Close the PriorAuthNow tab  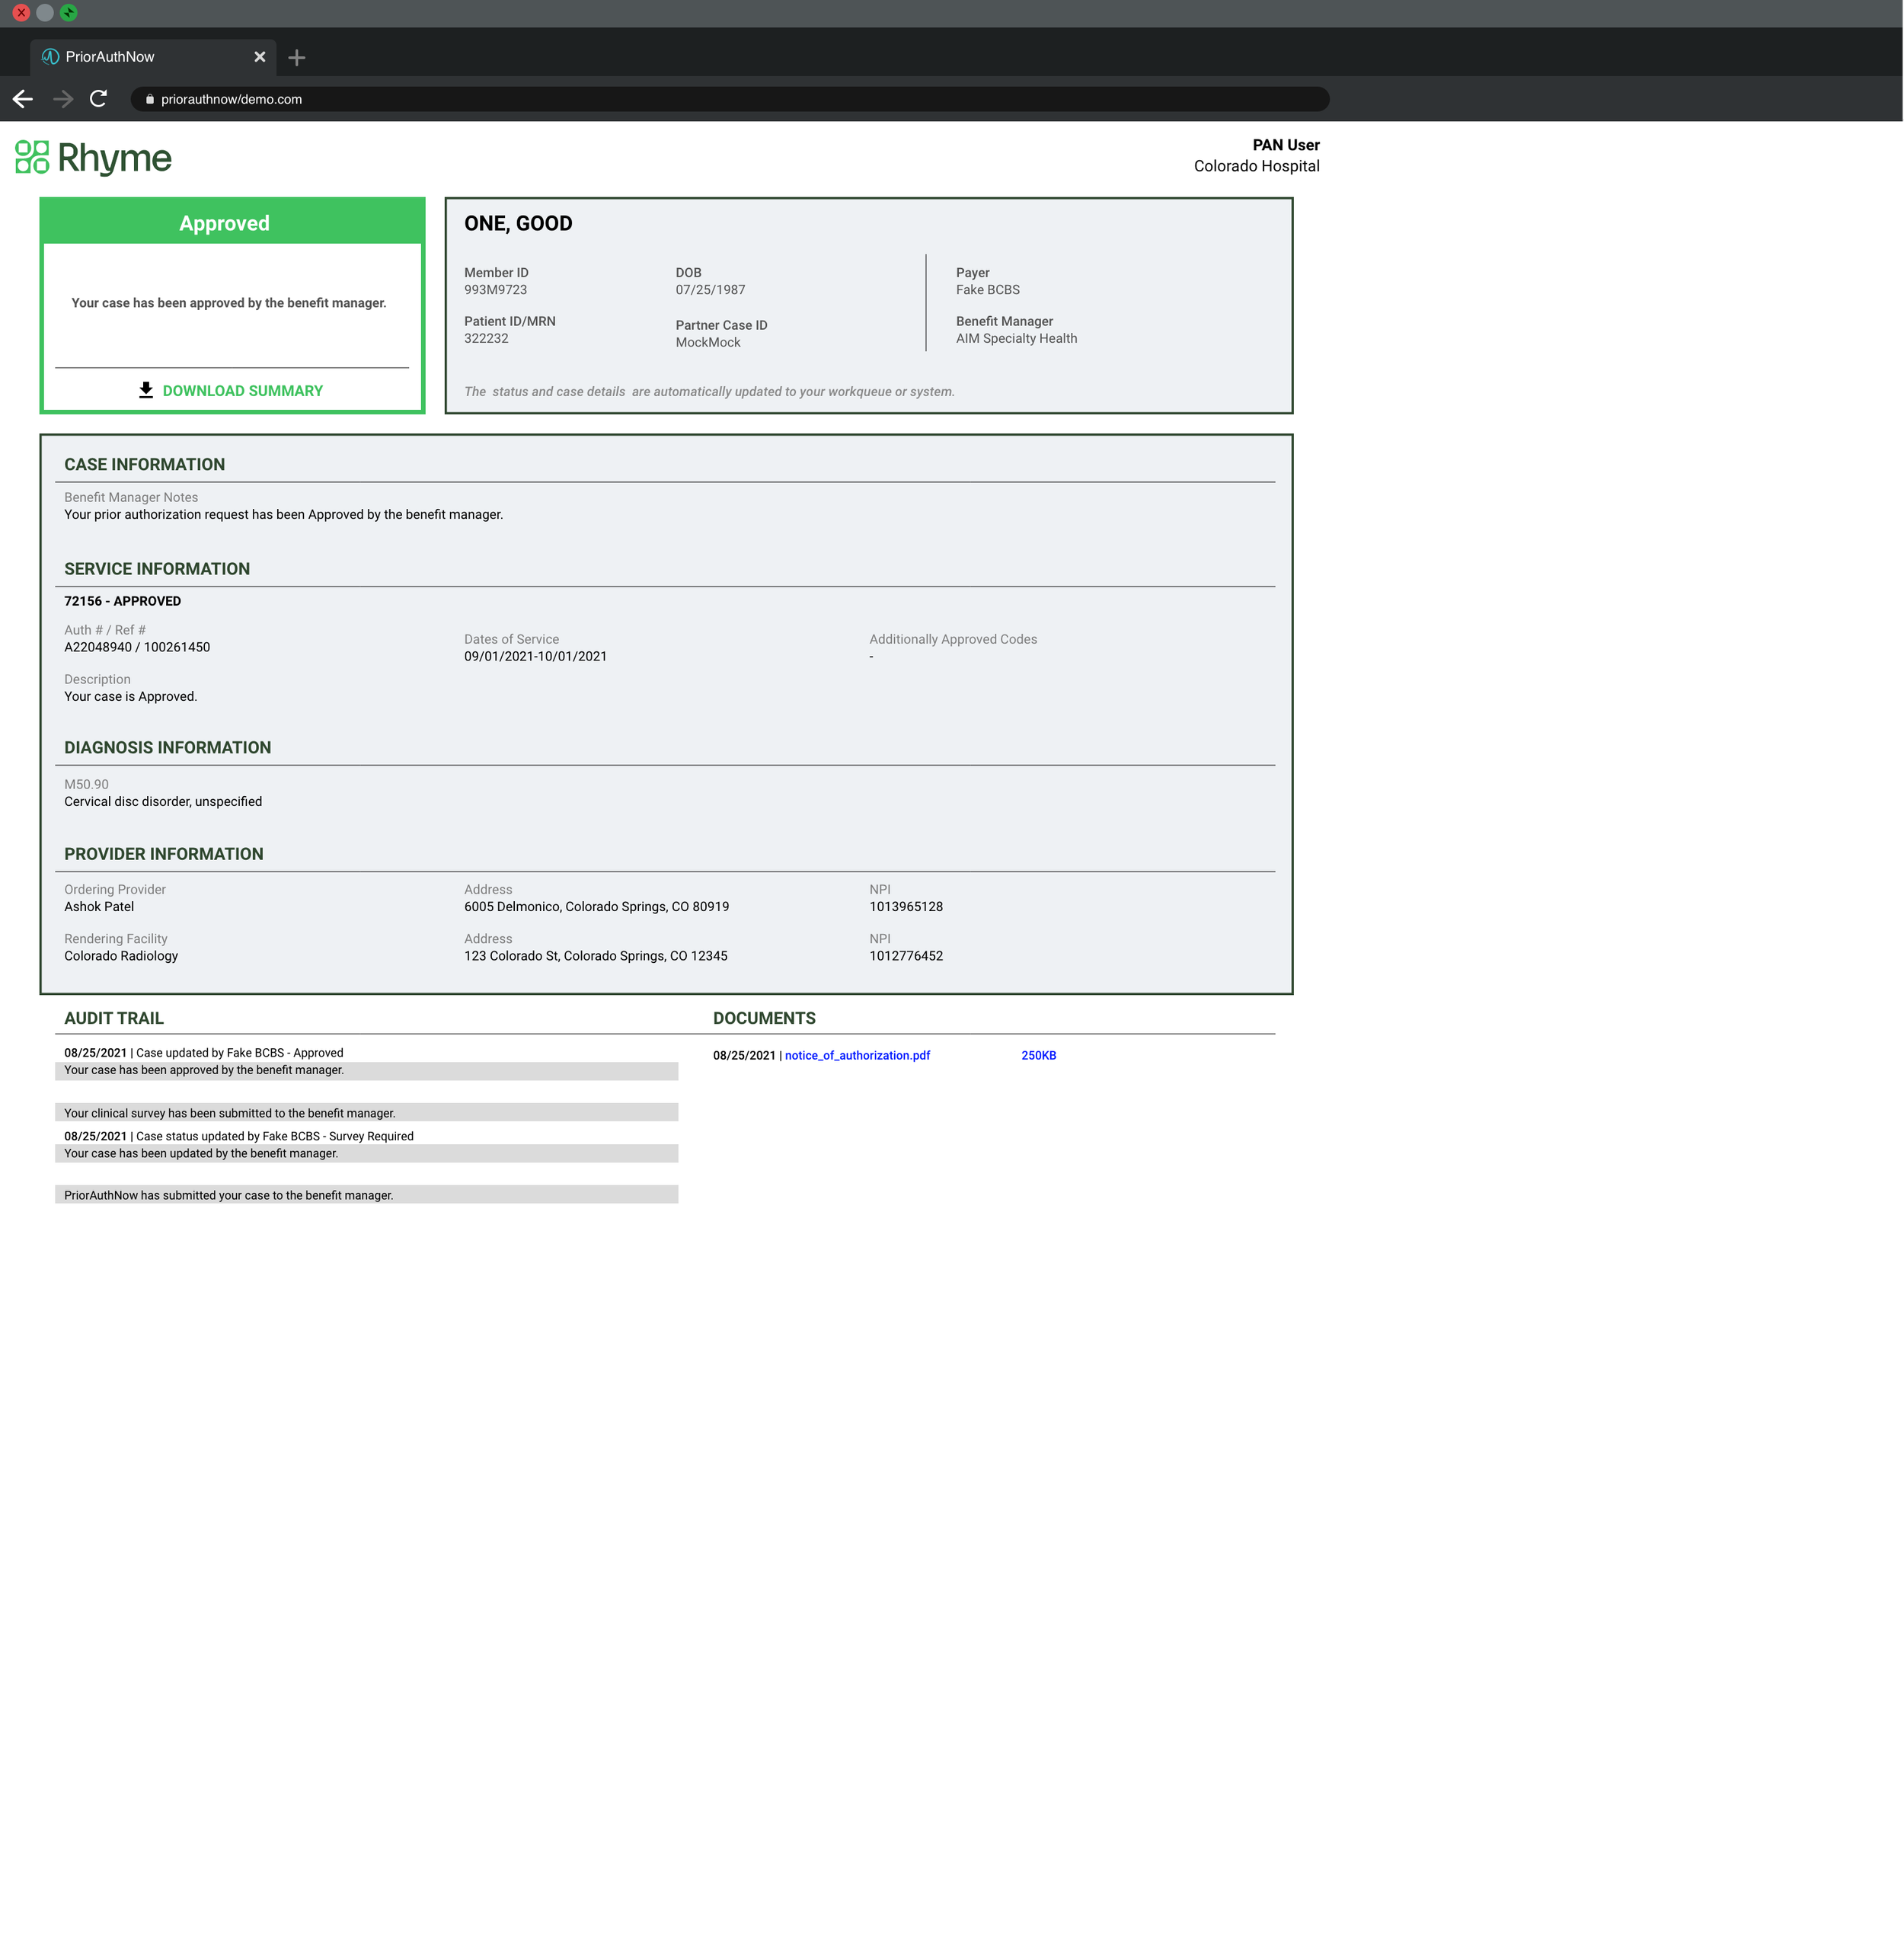click(260, 57)
